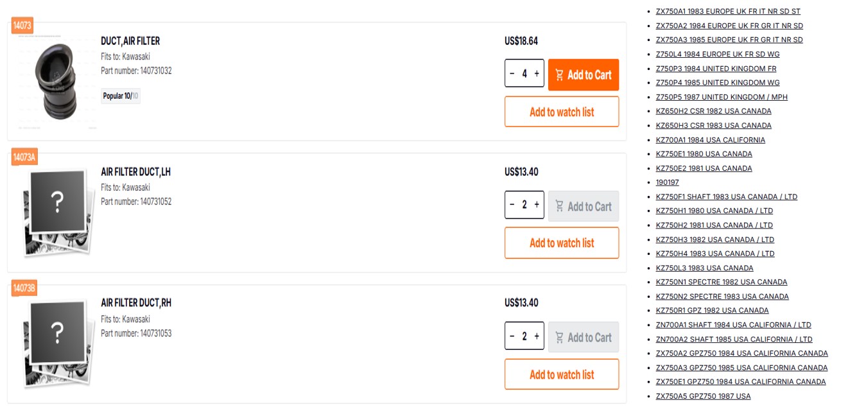Open the 190197 link

pyautogui.click(x=667, y=182)
